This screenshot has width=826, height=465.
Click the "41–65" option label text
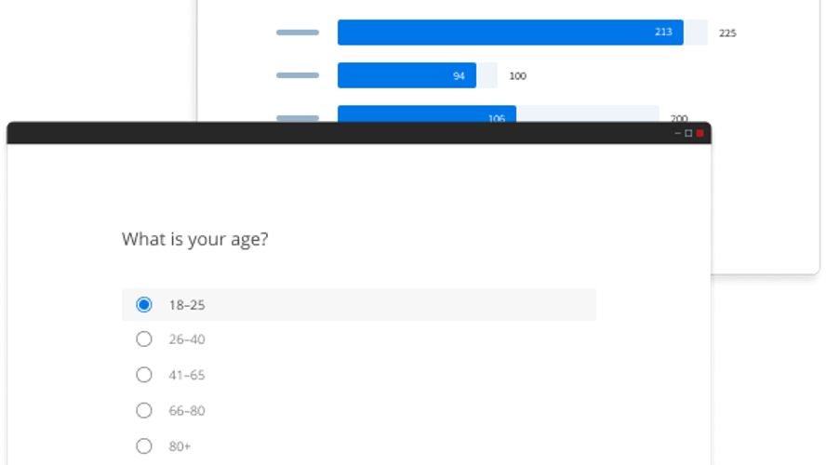click(x=187, y=375)
